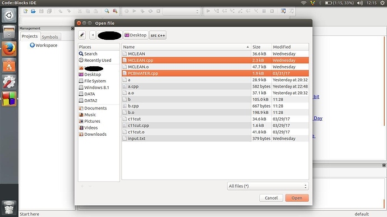
Task: Click the clock showing 12:15
Action: [x=371, y=3]
